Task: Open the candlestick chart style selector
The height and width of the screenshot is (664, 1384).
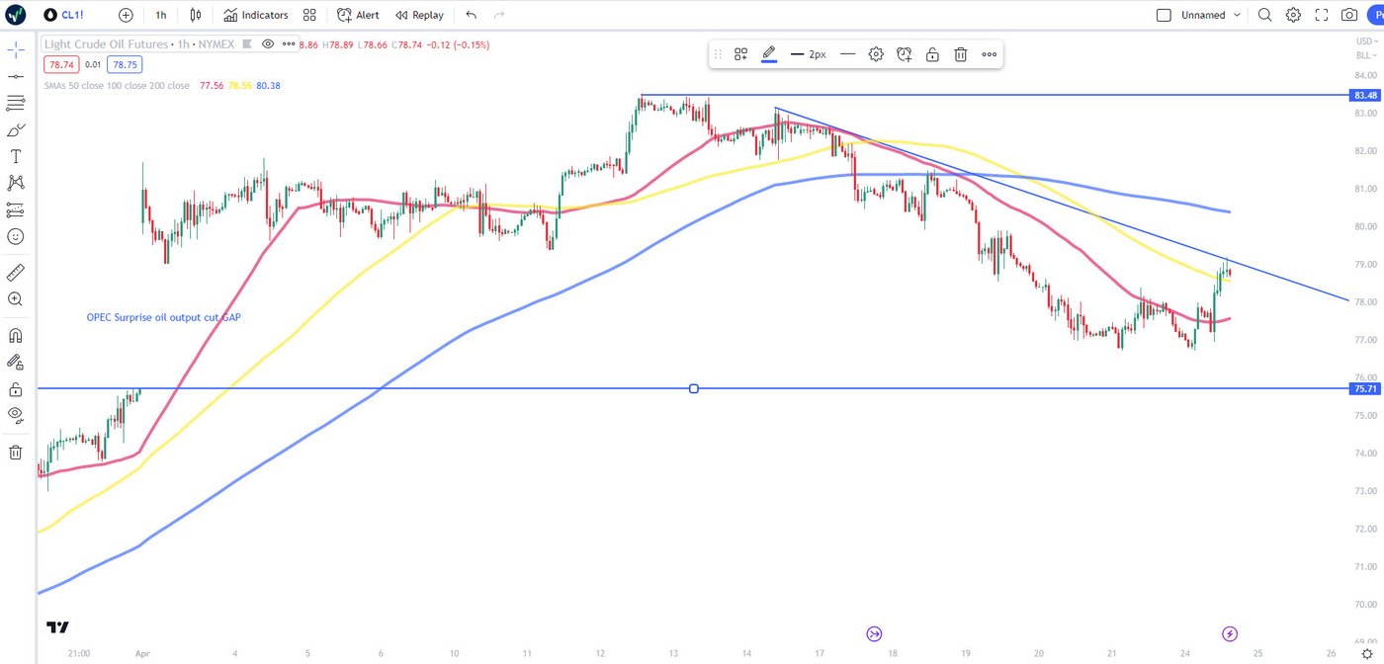Action: [x=196, y=15]
